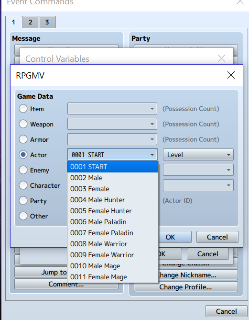Choose 0007 Female Paladin from list

click(x=113, y=233)
